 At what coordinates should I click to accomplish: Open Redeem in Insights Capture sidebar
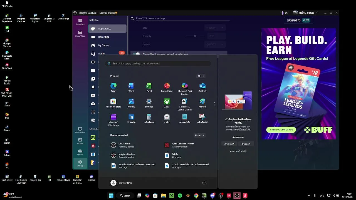click(80, 141)
